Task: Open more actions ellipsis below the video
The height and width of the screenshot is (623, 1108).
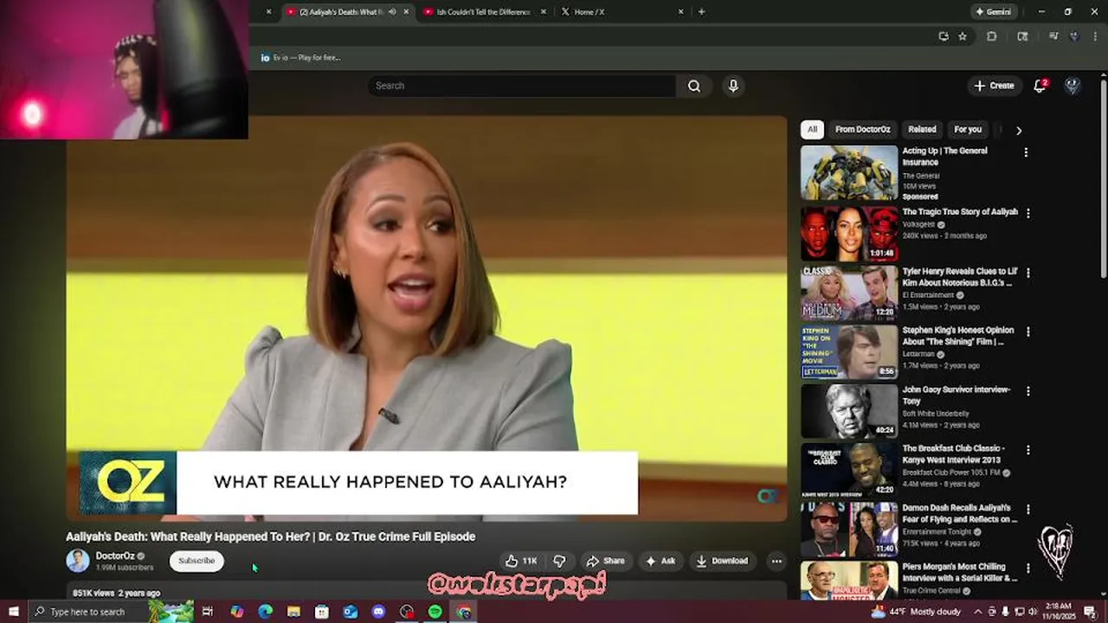Action: coord(776,561)
